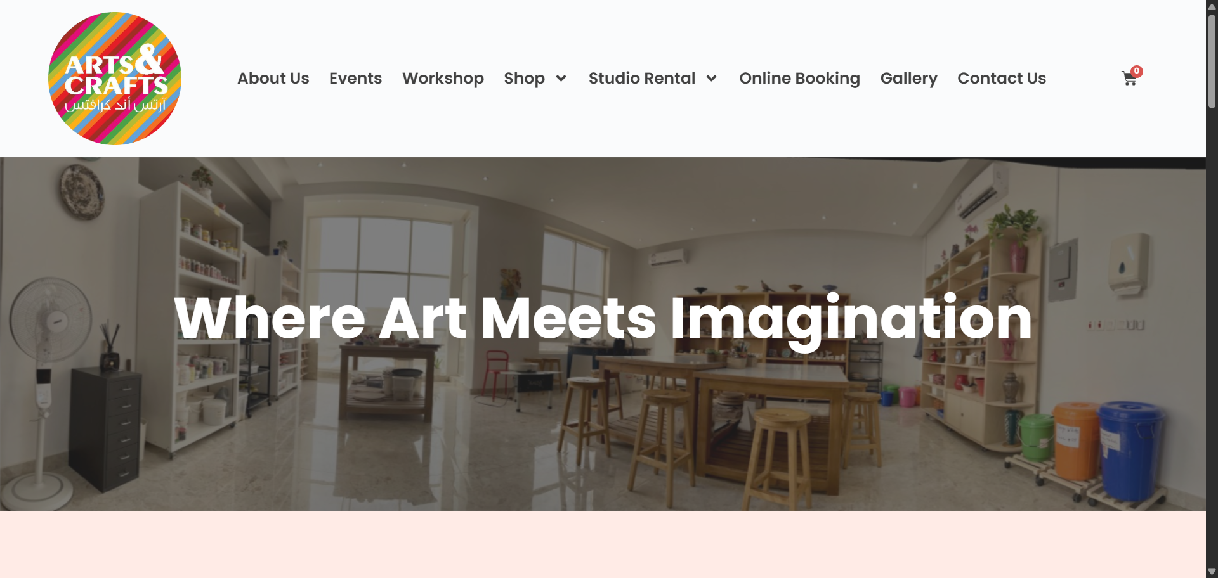Select the Shop menu label

point(524,78)
